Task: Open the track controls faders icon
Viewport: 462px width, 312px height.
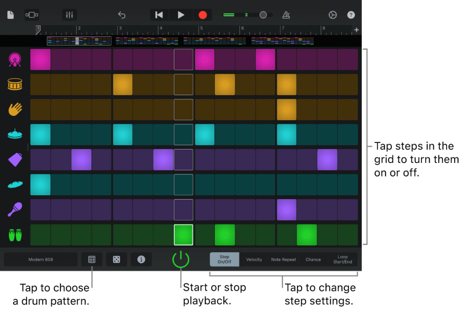Action: (69, 14)
